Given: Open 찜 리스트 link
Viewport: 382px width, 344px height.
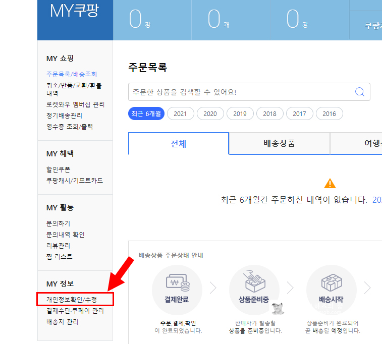Looking at the screenshot, I should [x=60, y=257].
